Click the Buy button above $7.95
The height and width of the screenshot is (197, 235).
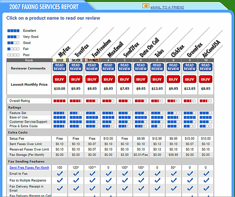125,79
